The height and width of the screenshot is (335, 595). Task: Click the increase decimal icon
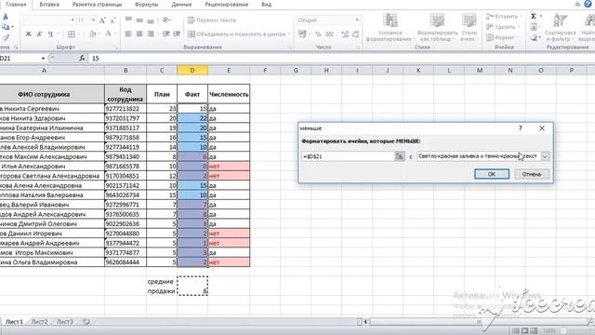pos(345,34)
